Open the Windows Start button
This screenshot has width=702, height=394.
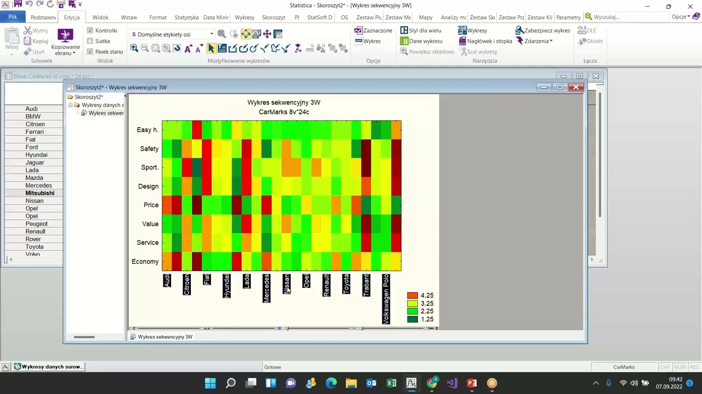pyautogui.click(x=211, y=383)
